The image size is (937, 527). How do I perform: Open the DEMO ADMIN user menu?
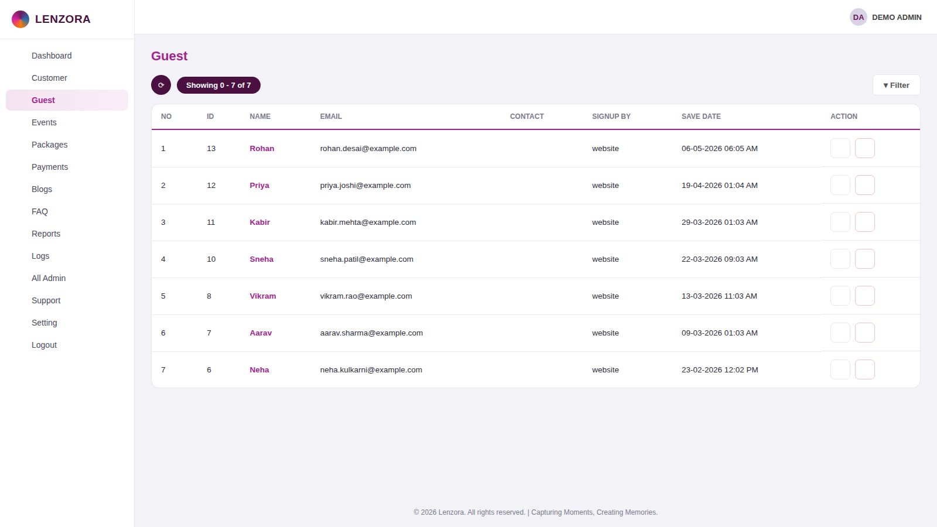point(897,17)
